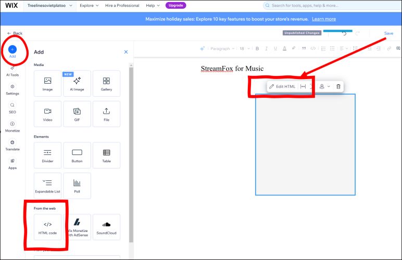Insert a Divider element
This screenshot has width=402, height=260.
tap(47, 155)
